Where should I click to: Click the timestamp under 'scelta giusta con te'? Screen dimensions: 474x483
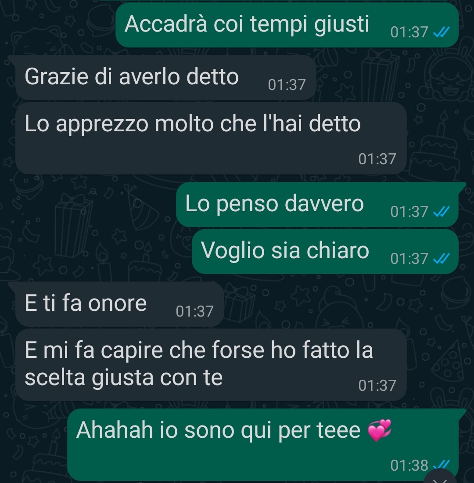coord(377,386)
